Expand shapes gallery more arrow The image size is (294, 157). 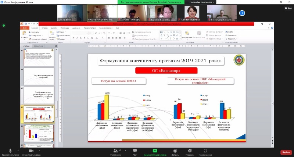[x=180, y=38]
